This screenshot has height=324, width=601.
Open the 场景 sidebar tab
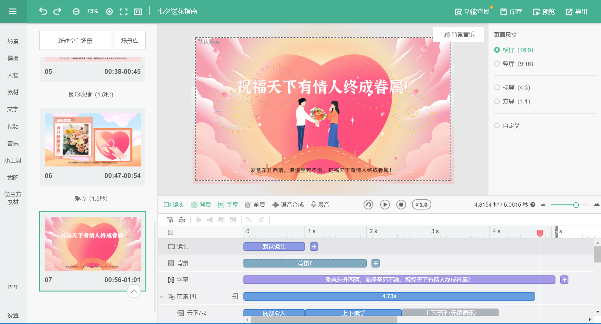pos(13,41)
